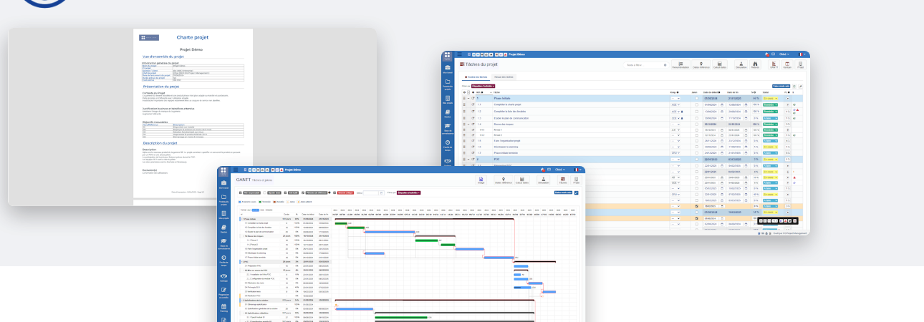The width and height of the screenshot is (924, 322).
Task: Check the Jalon box for the POC row
Action: click(697, 159)
